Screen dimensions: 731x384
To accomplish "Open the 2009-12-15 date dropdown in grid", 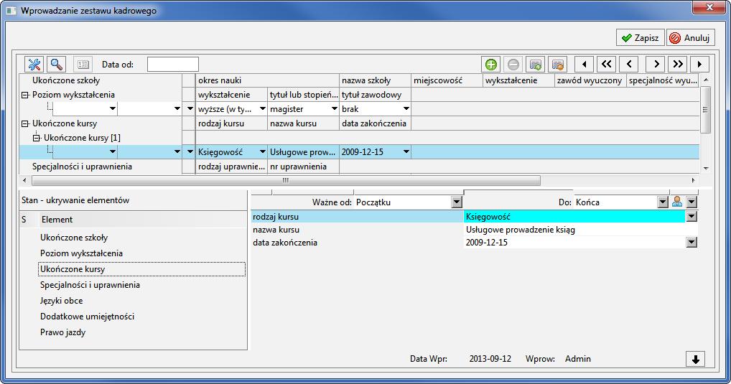I will 406,152.
